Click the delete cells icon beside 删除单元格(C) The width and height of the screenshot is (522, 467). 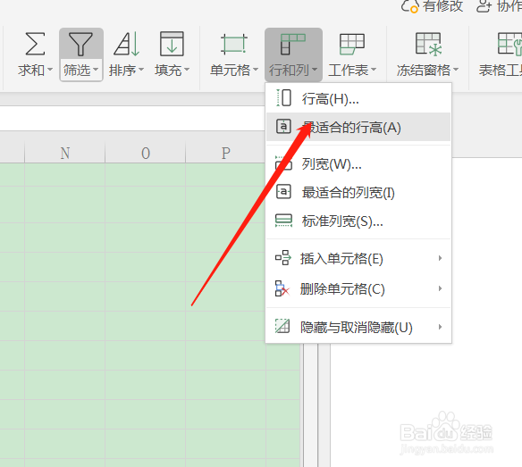[282, 288]
